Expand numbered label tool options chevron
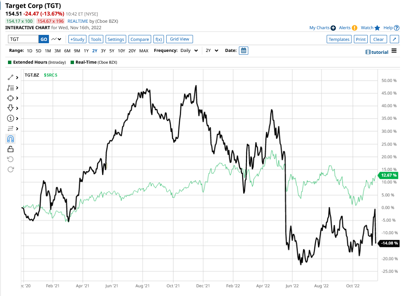Viewport: 411px width, 296px height. click(17, 119)
